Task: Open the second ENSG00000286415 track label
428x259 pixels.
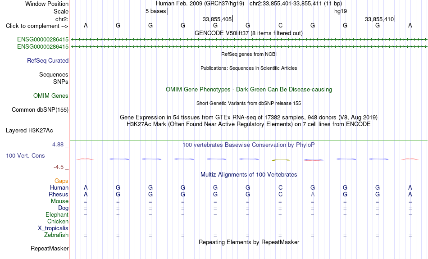Action: pos(43,47)
